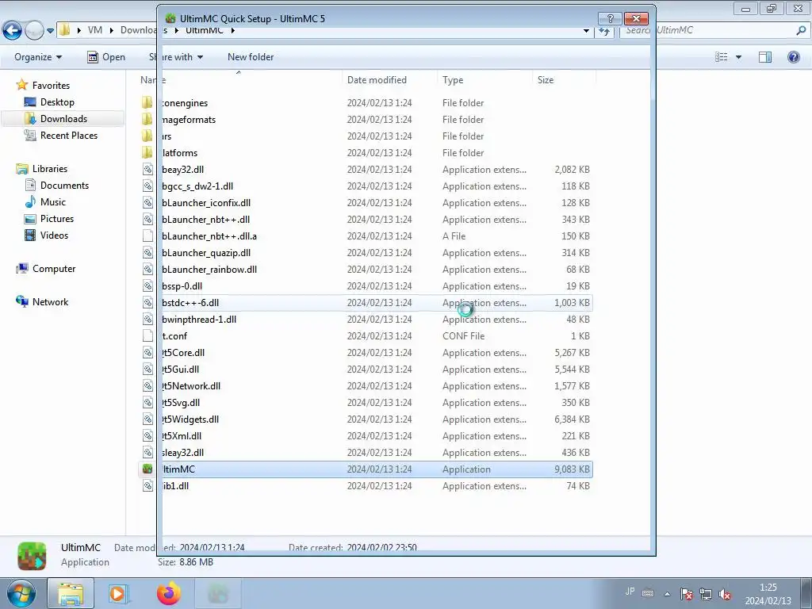Open Windows Explorer from the taskbar
812x609 pixels.
[71, 593]
